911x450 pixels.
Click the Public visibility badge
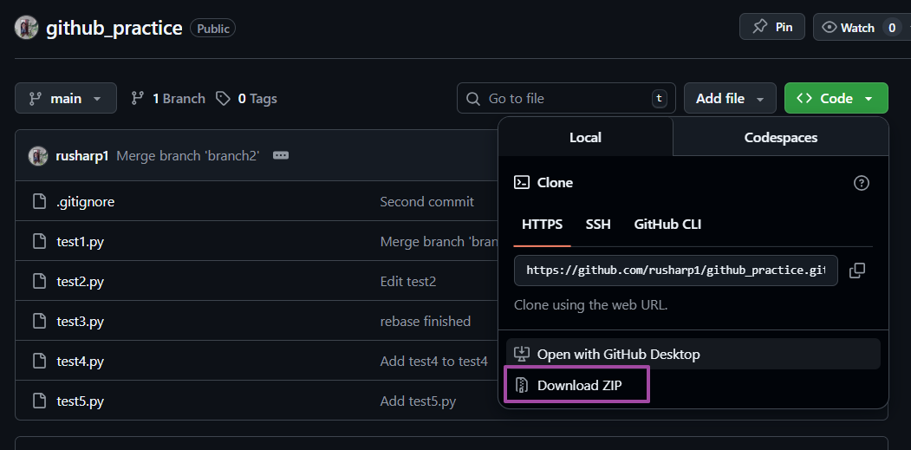coord(212,28)
